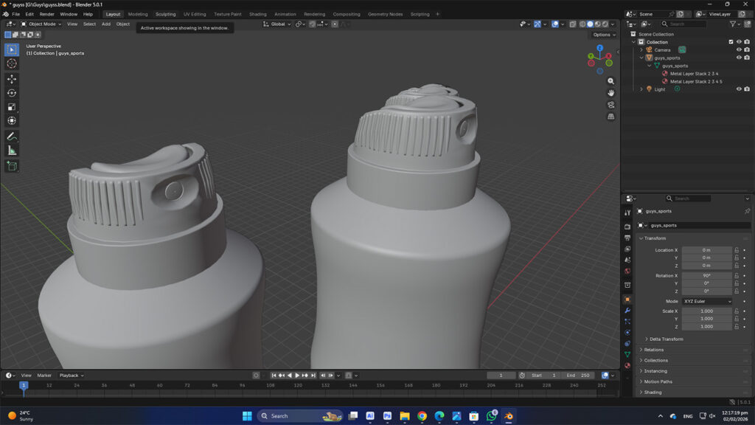Activate the Rotate tool
Viewport: 755px width, 425px height.
coord(12,92)
